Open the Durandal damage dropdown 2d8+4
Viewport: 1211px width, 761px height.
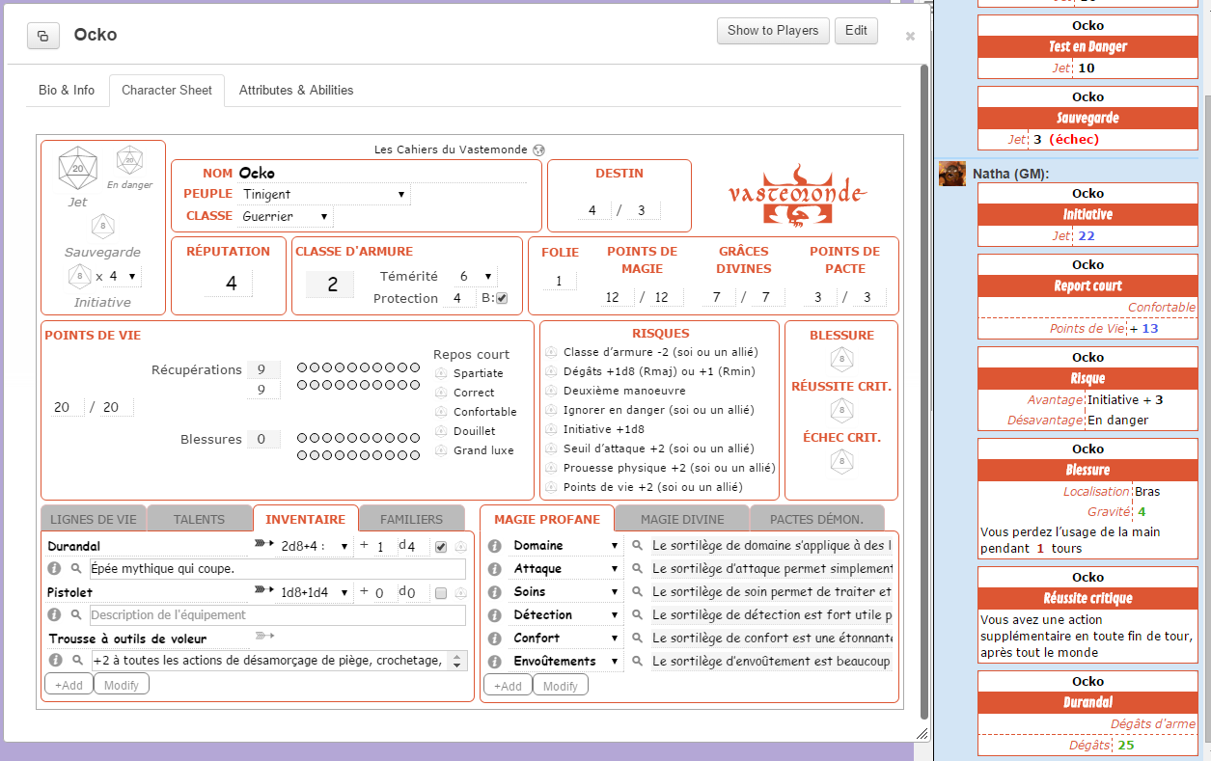point(315,547)
